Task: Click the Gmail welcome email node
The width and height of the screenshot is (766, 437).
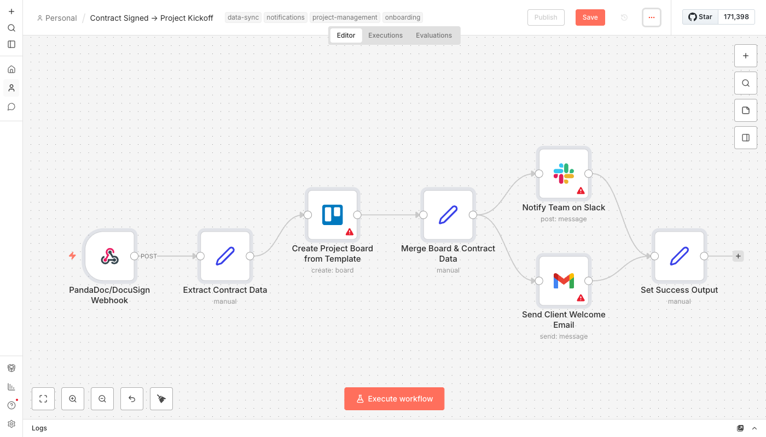Action: 563,281
